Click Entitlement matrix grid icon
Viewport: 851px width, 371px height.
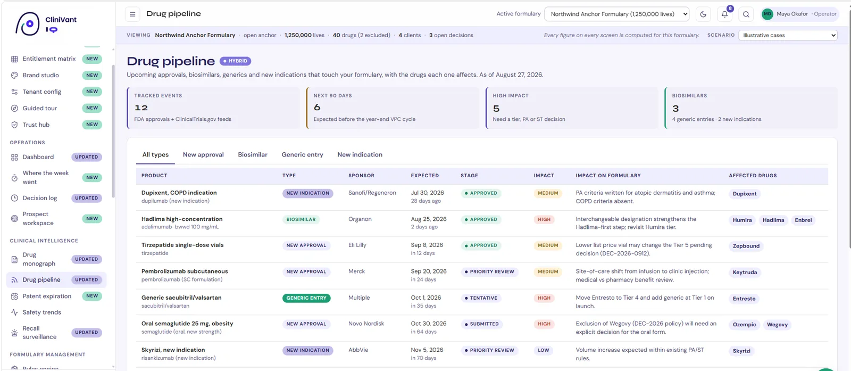pos(14,59)
